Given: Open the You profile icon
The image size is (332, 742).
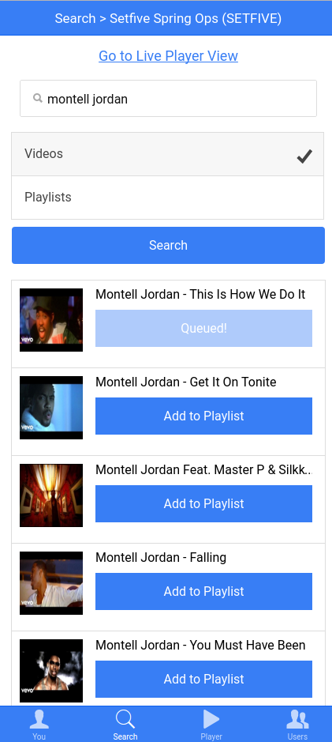Looking at the screenshot, I should coord(39,719).
